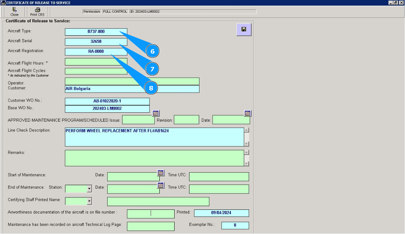This screenshot has height=234, width=405.
Task: Expand the End of Maintenance Station dropdown
Action: tap(89, 189)
